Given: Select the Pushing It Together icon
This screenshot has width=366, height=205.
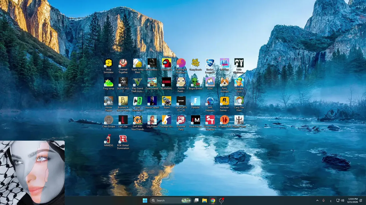Looking at the screenshot, I should point(181,66).
